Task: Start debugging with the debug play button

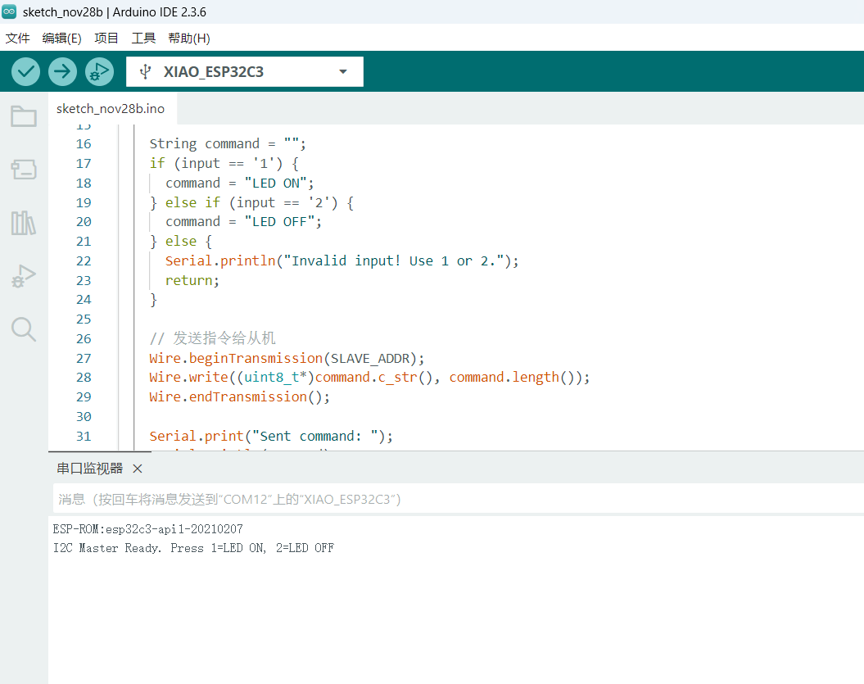Action: (99, 71)
